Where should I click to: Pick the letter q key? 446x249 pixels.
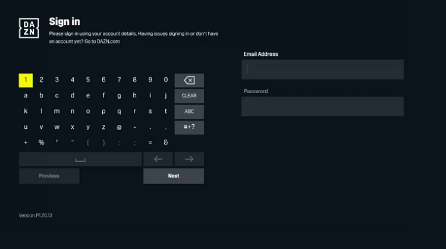pos(119,111)
